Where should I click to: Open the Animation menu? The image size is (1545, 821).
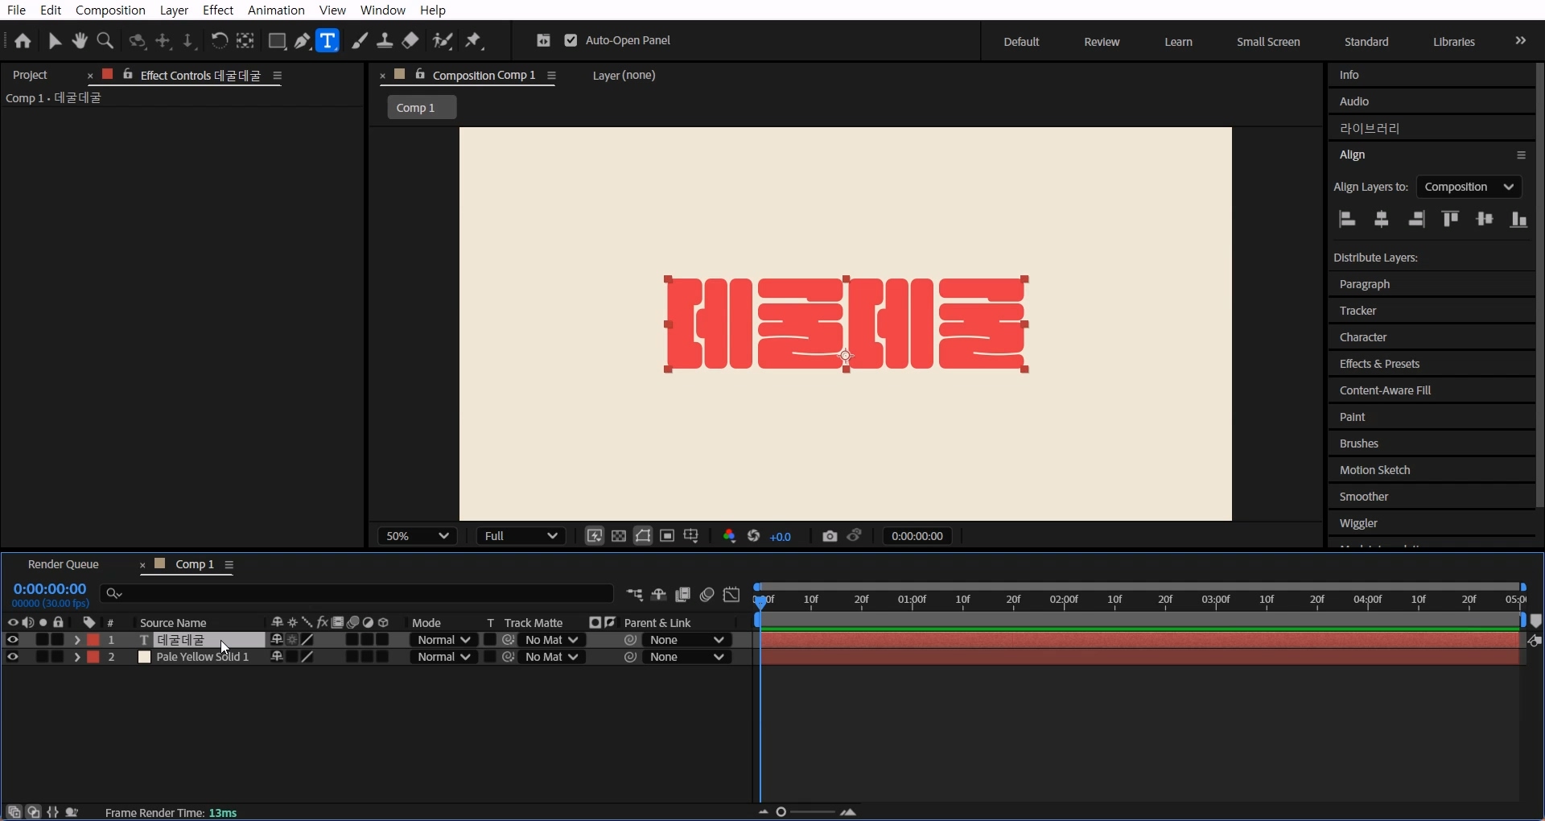click(276, 10)
